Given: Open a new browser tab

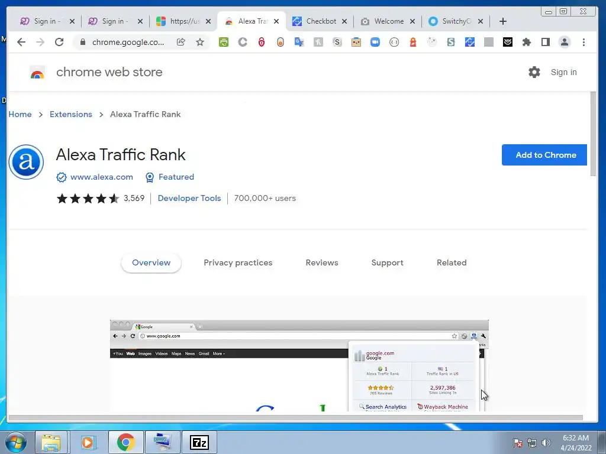Looking at the screenshot, I should pyautogui.click(x=503, y=21).
